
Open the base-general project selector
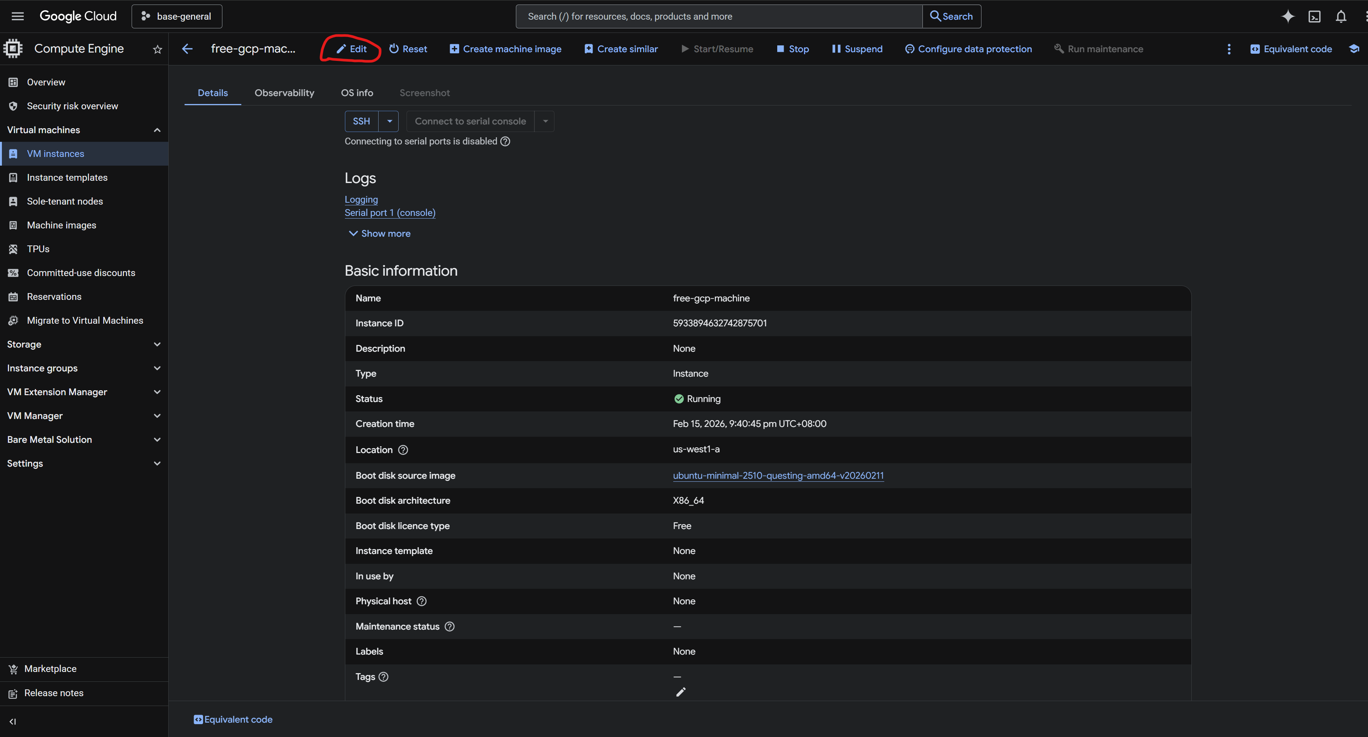(x=177, y=17)
